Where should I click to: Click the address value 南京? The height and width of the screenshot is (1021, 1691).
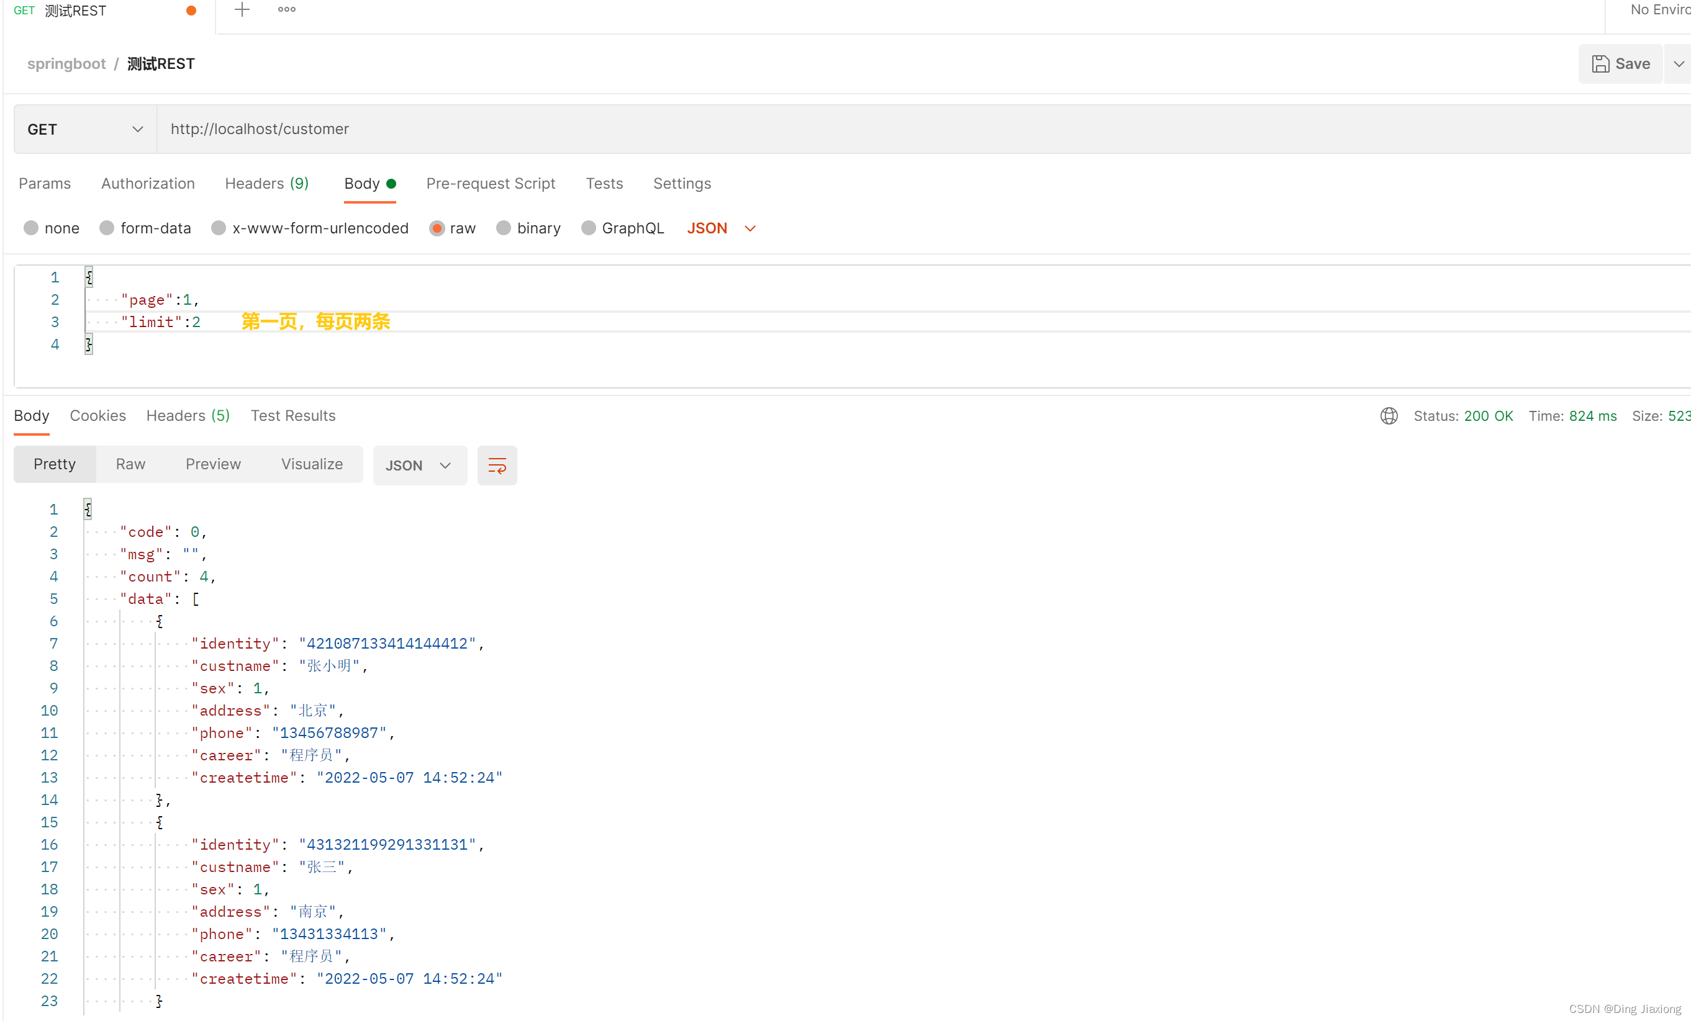(x=313, y=911)
